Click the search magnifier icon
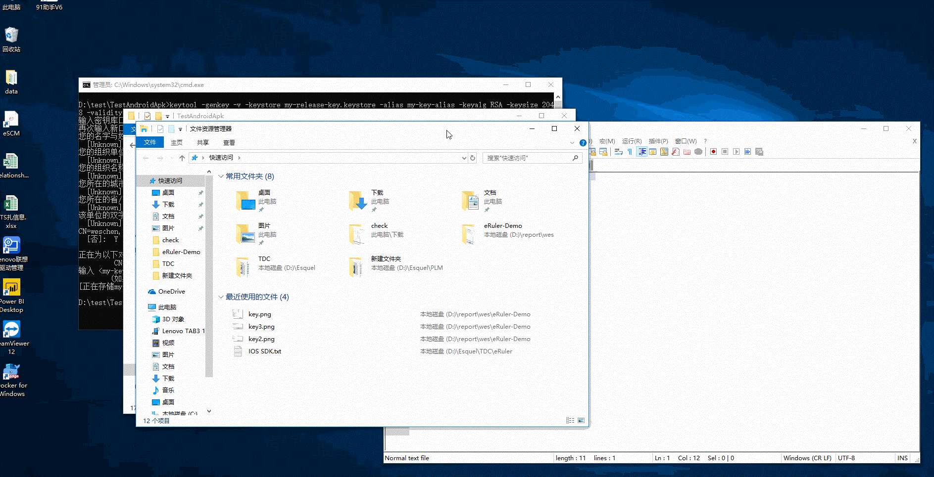Viewport: 934px width, 477px height. (575, 158)
